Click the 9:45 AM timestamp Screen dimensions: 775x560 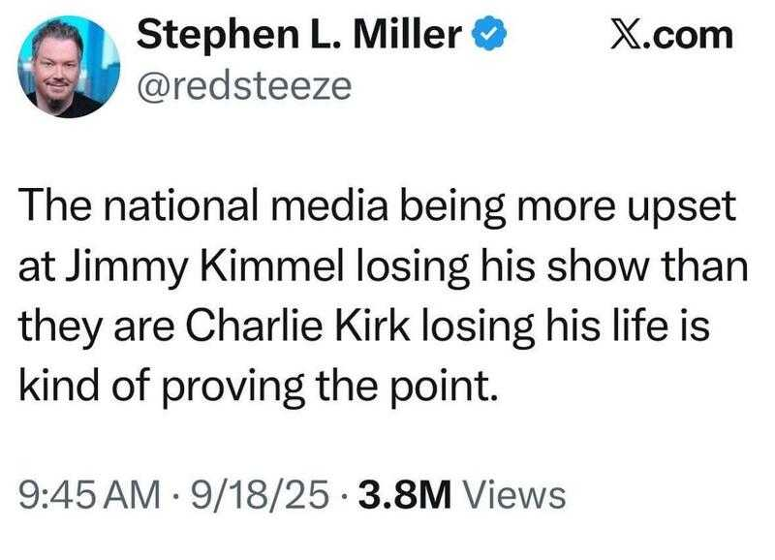pos(90,495)
